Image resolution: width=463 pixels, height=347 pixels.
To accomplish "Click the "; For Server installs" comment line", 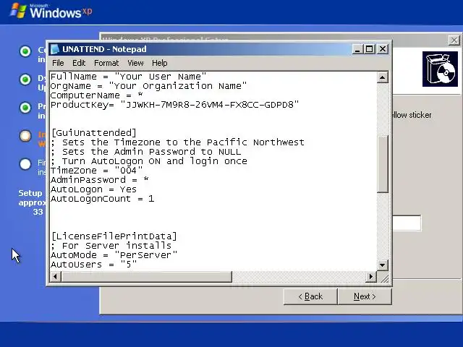I will coord(111,246).
